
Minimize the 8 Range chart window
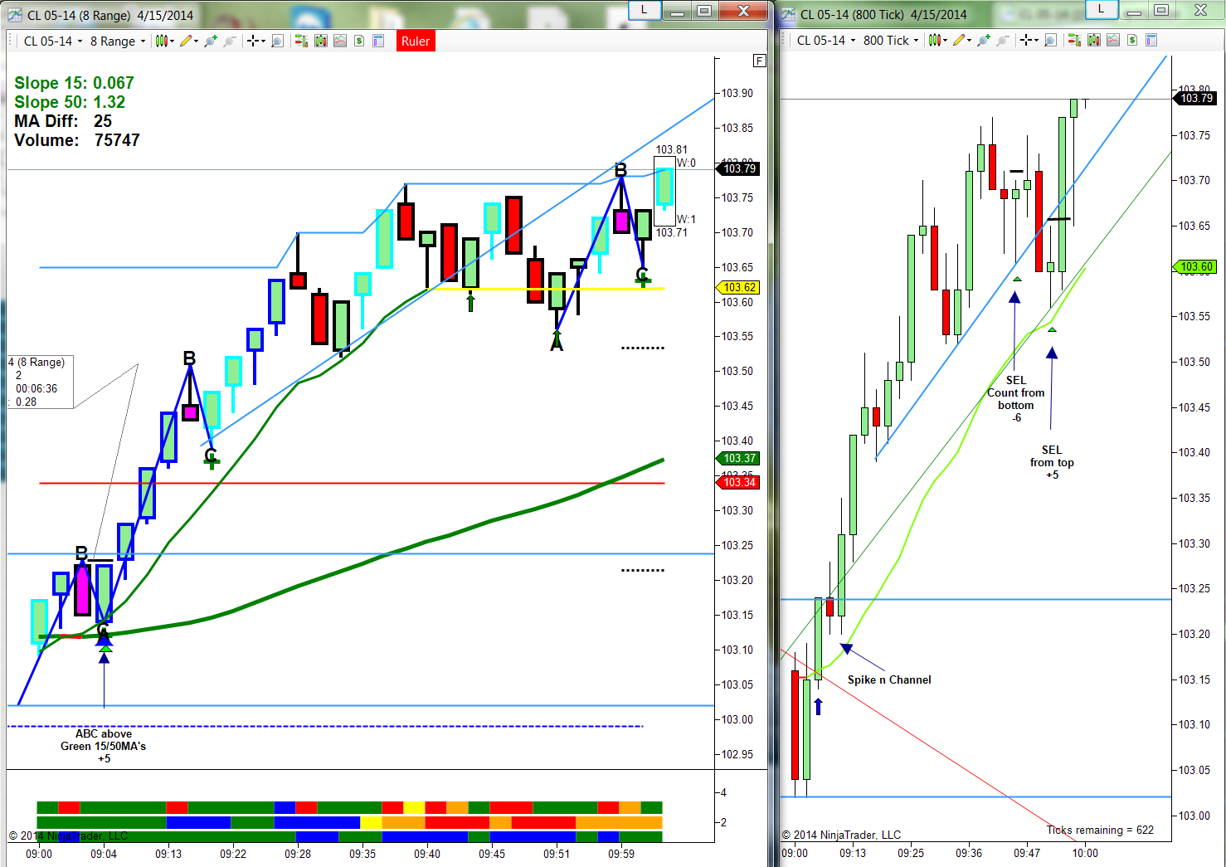pos(677,11)
